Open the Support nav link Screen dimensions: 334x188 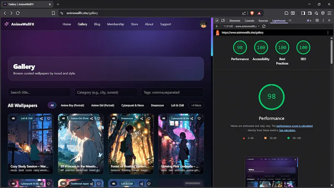[x=165, y=24]
